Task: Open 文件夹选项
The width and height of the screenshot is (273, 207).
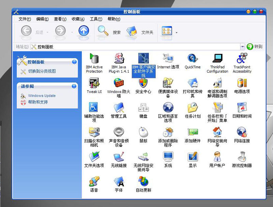Action: (94, 160)
